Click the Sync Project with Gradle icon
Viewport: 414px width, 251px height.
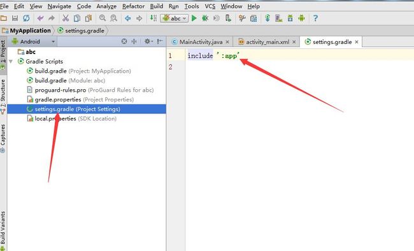[268, 18]
